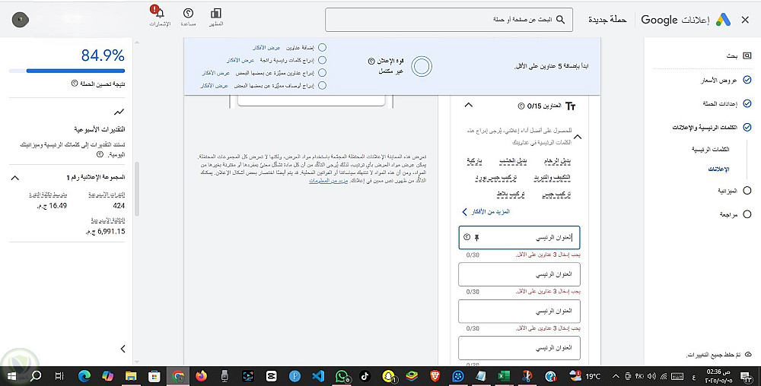761x386 pixels.
Task: Open Brave browser from taskbar
Action: [435, 376]
